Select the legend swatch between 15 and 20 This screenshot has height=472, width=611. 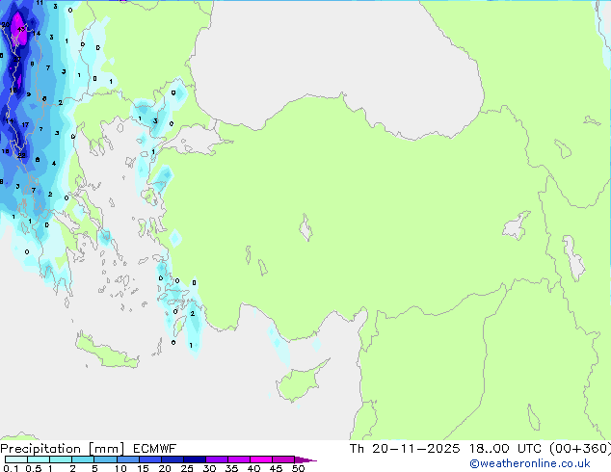[x=149, y=459]
